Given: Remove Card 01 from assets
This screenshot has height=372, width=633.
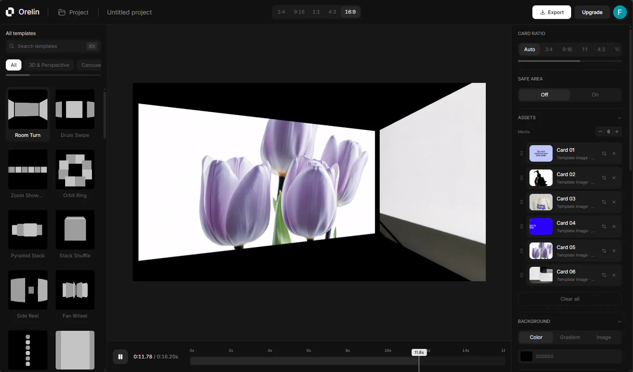Looking at the screenshot, I should click(x=614, y=153).
